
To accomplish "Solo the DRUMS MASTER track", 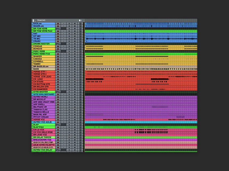I will [x=69, y=44].
